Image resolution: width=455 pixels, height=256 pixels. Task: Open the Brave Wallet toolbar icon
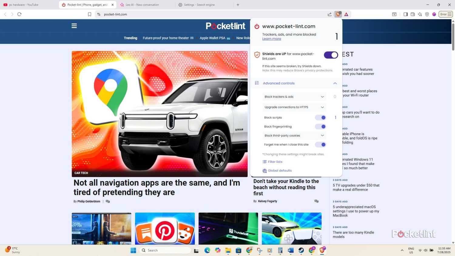pyautogui.click(x=413, y=14)
